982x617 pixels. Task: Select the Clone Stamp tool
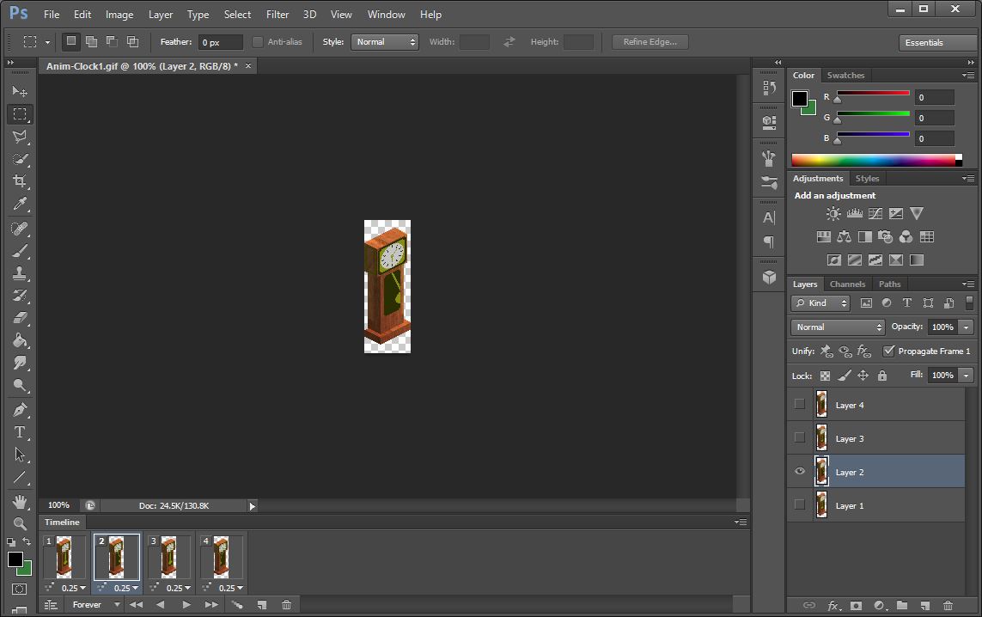pyautogui.click(x=20, y=273)
